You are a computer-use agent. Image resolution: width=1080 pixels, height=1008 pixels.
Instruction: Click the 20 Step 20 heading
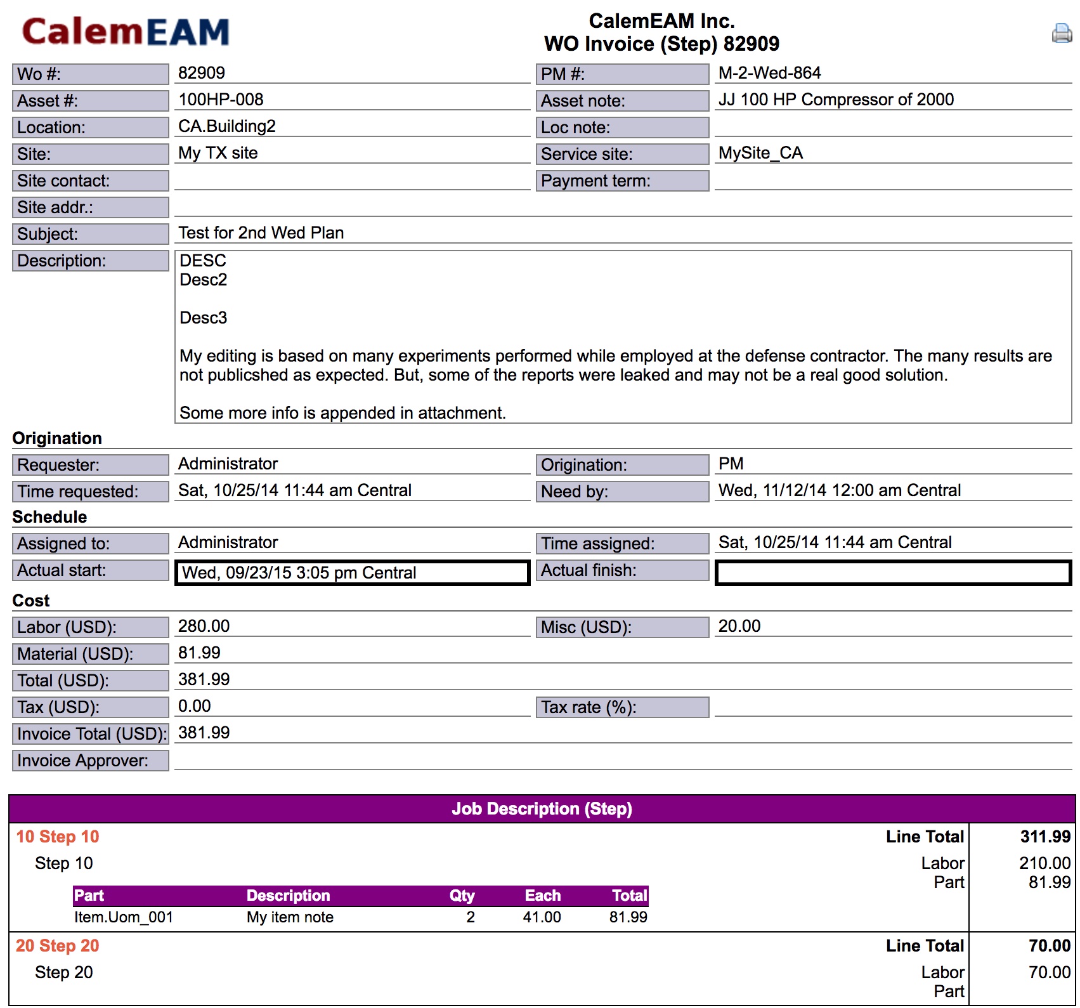coord(58,946)
